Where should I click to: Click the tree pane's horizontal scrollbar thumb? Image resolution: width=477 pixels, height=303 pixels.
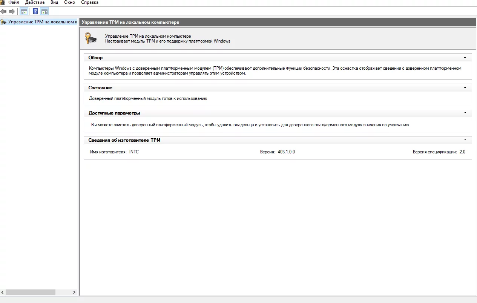click(30, 292)
